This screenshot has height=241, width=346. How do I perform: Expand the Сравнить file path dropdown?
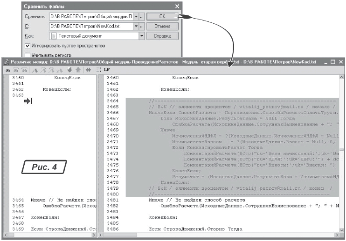click(x=136, y=16)
